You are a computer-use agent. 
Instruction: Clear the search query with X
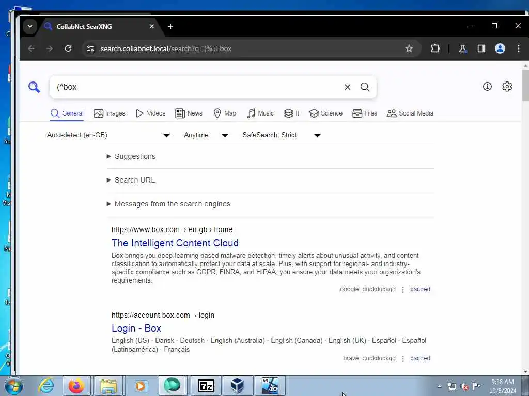(347, 87)
